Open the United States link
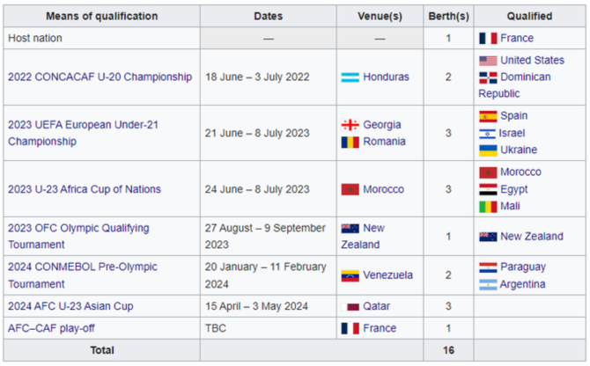Viewport: 590px width, 366px height. coord(533,60)
